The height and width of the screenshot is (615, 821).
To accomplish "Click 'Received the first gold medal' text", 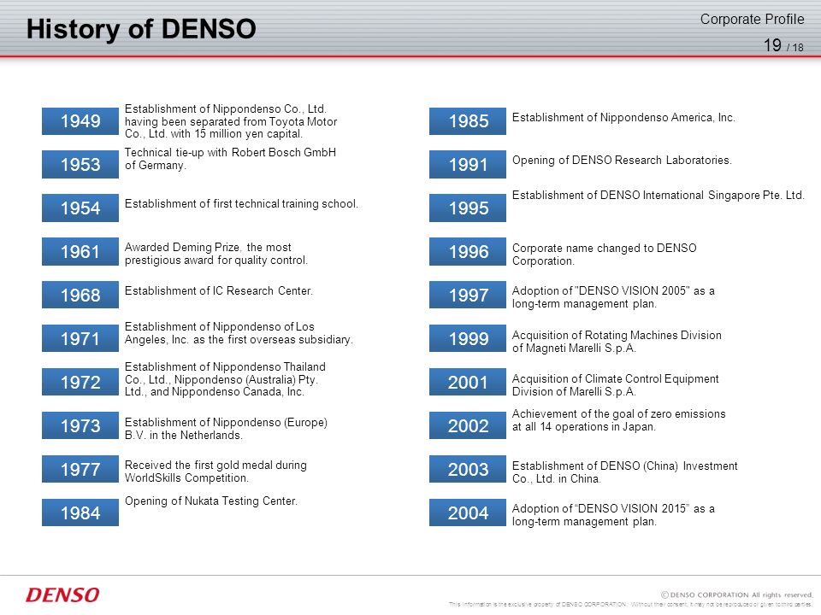I will [216, 471].
